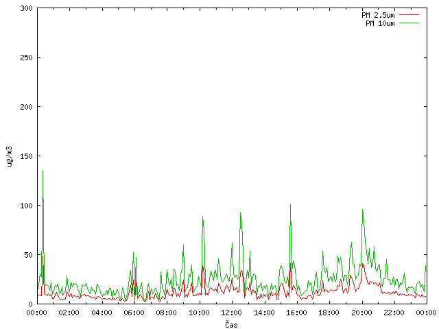Click the 20:00 time label
Viewport: 439px width, 329px height.
361,313
